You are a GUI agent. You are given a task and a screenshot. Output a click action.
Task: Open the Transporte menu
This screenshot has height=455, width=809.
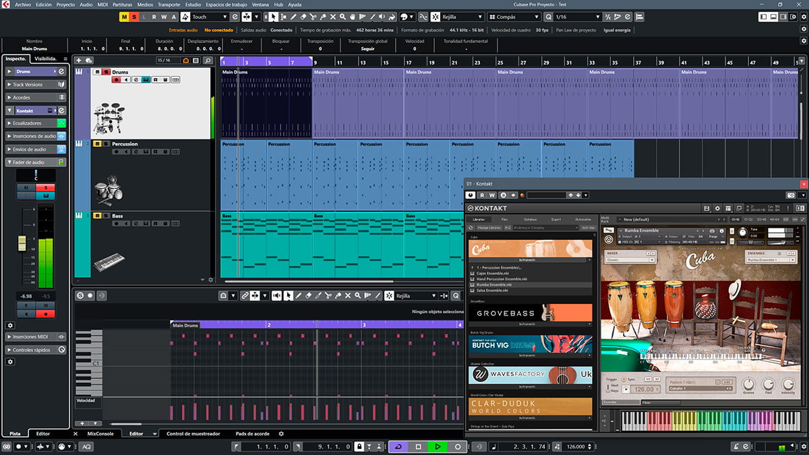click(169, 4)
